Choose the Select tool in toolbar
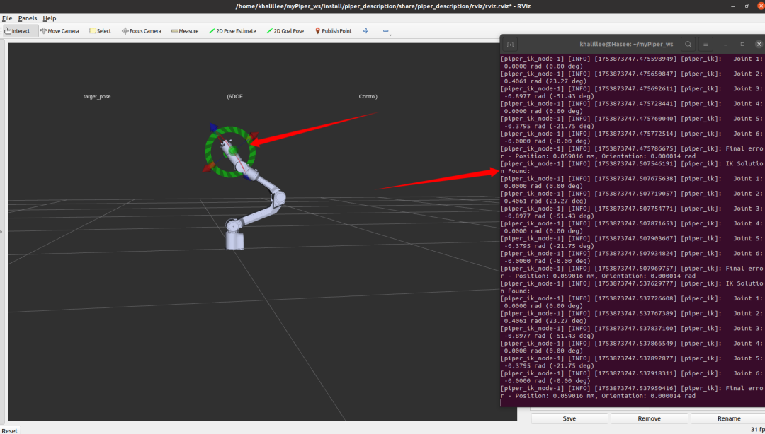The width and height of the screenshot is (765, 434). [x=100, y=31]
